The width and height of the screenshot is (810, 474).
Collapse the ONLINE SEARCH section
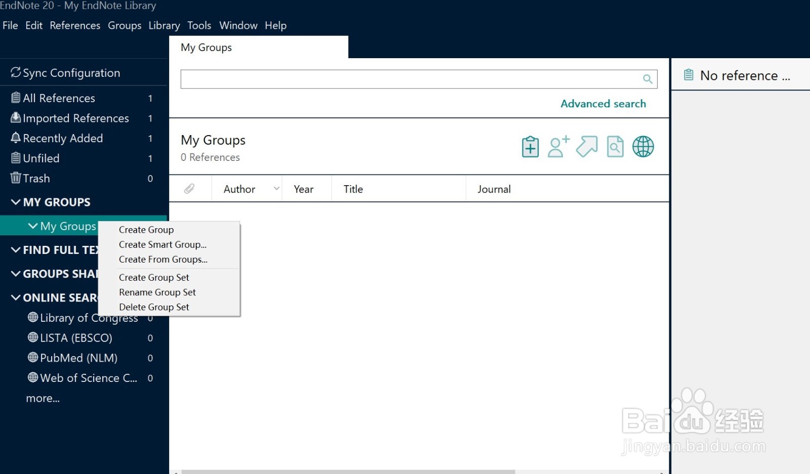(16, 297)
